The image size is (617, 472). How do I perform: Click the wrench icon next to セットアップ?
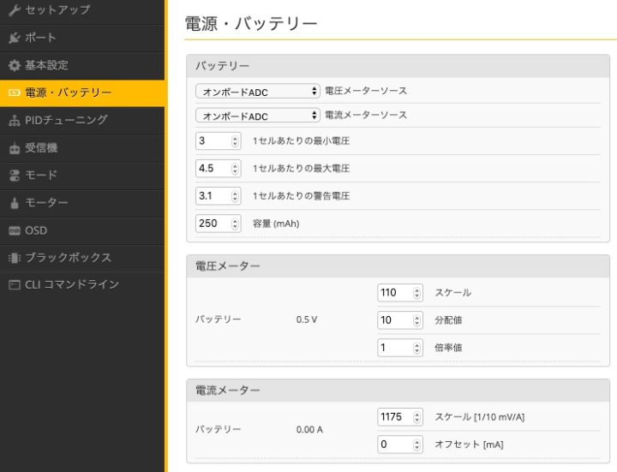coord(14,10)
